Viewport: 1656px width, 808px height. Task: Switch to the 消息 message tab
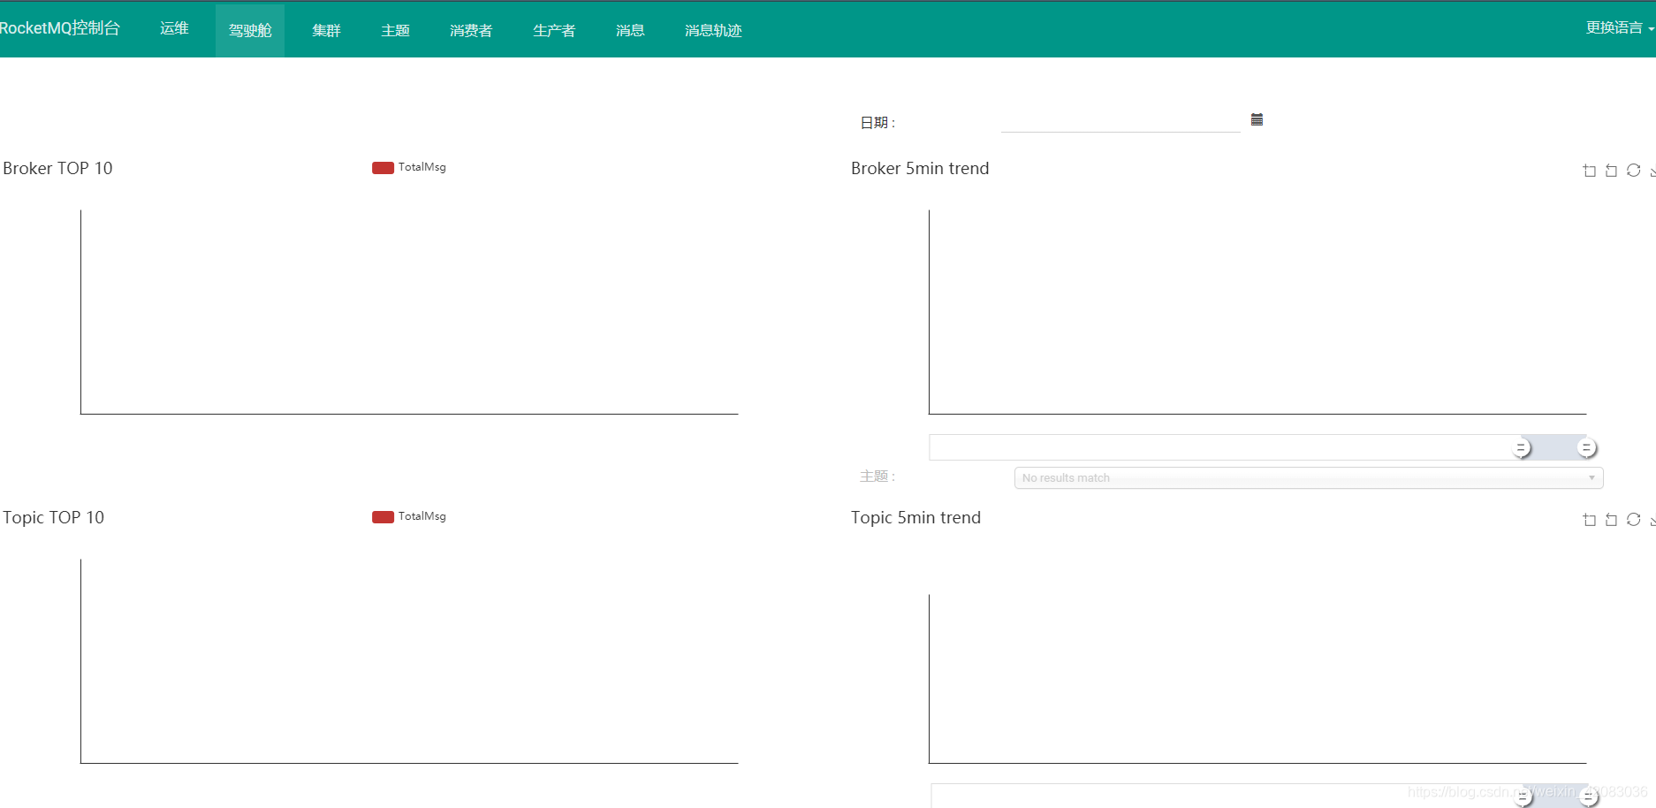630,30
